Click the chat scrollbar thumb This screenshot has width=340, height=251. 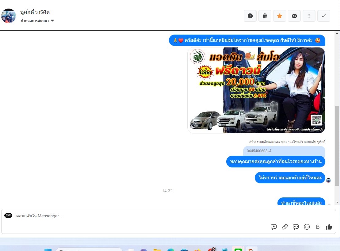[x=337, y=145]
